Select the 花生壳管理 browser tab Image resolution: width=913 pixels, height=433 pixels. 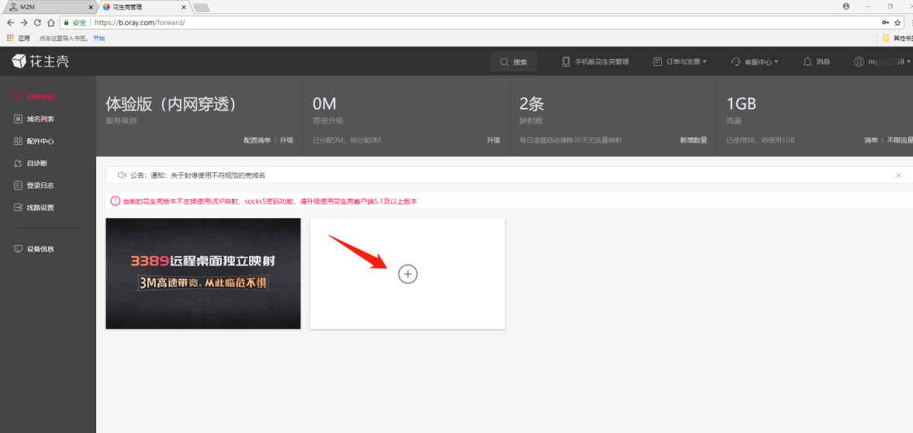[145, 7]
